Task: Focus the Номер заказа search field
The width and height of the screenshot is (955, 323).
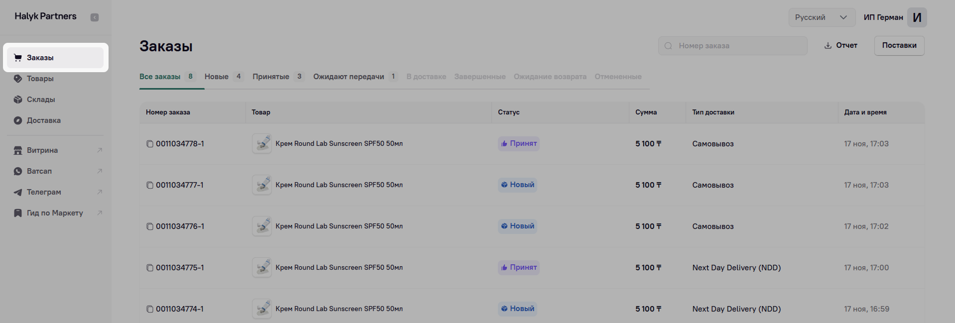Action: coord(738,46)
